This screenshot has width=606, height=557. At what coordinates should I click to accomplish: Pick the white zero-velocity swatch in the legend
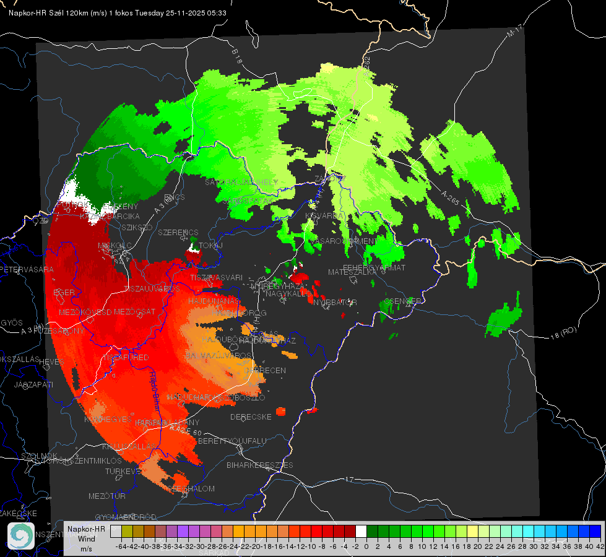[361, 531]
